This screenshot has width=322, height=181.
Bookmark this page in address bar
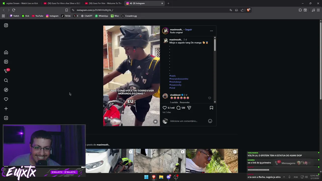tap(66, 10)
